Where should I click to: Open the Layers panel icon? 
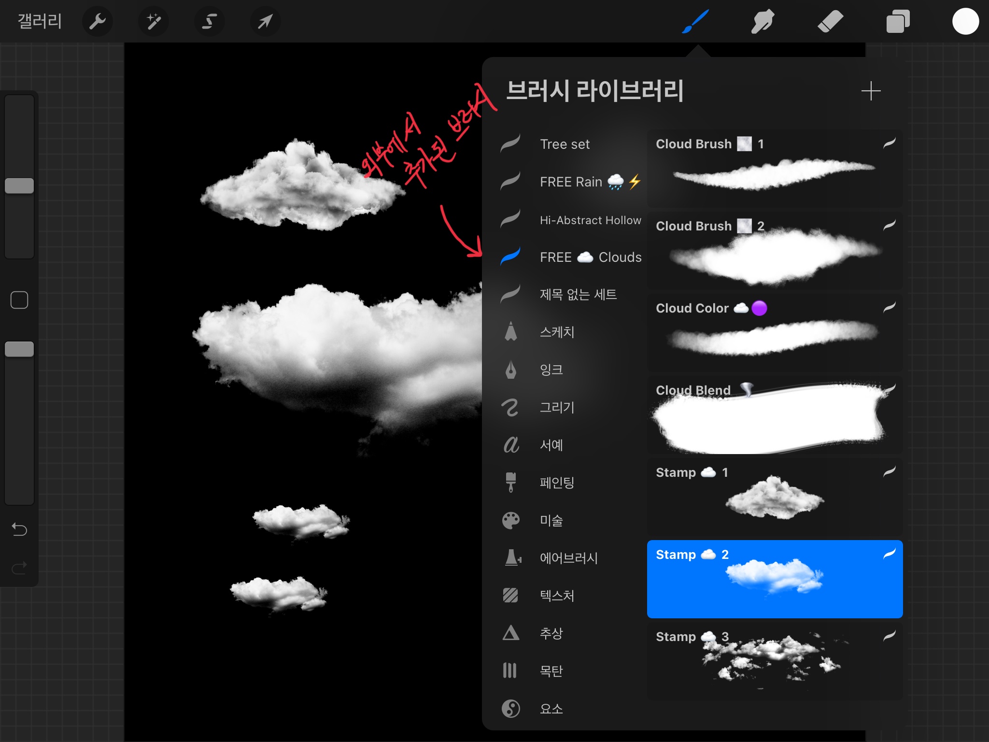[x=897, y=21]
